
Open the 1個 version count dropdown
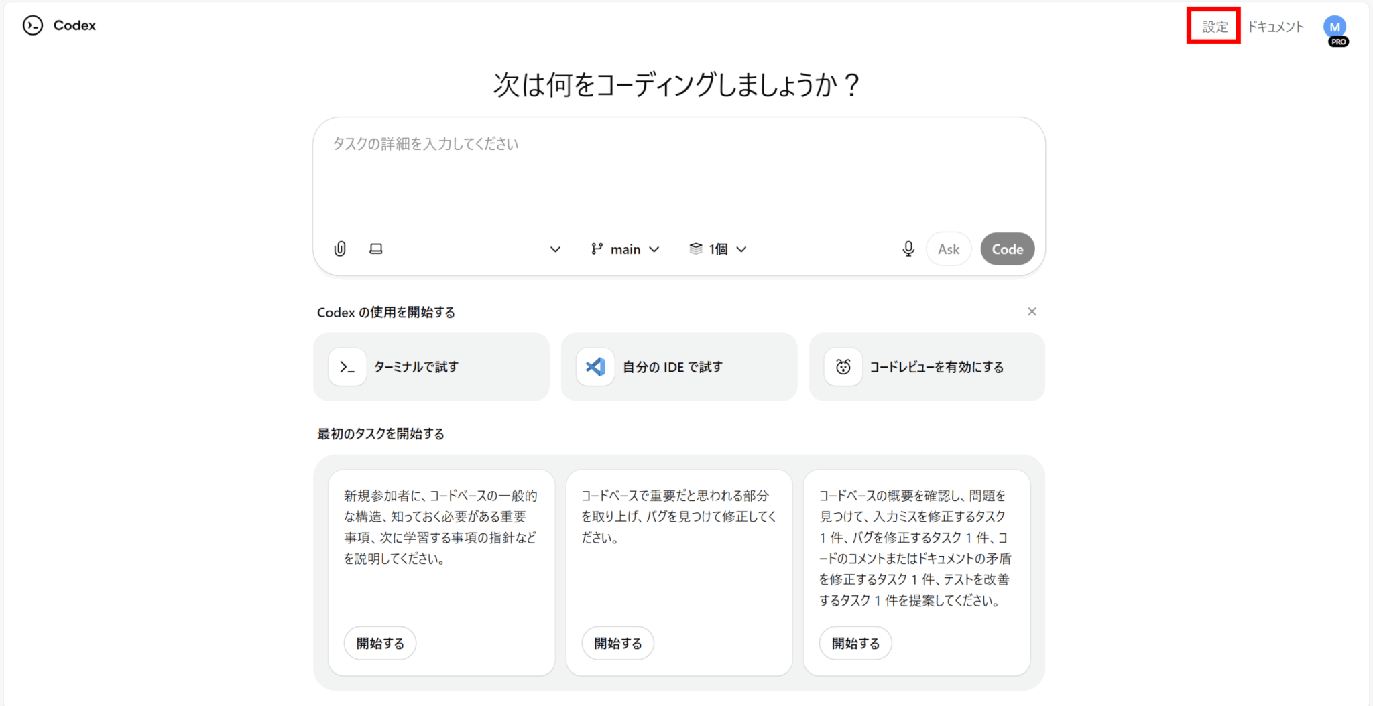tap(718, 249)
